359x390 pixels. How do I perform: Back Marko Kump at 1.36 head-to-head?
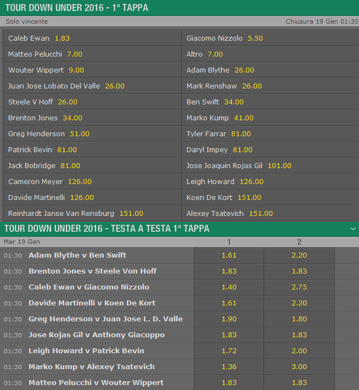point(229,366)
